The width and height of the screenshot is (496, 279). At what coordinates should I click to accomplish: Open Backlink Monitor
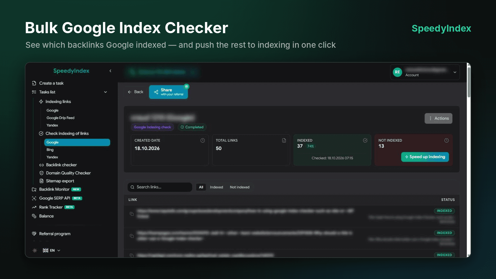(x=56, y=189)
